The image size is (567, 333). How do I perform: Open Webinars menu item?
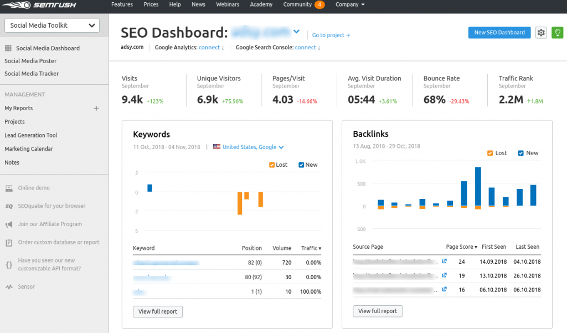pos(228,4)
